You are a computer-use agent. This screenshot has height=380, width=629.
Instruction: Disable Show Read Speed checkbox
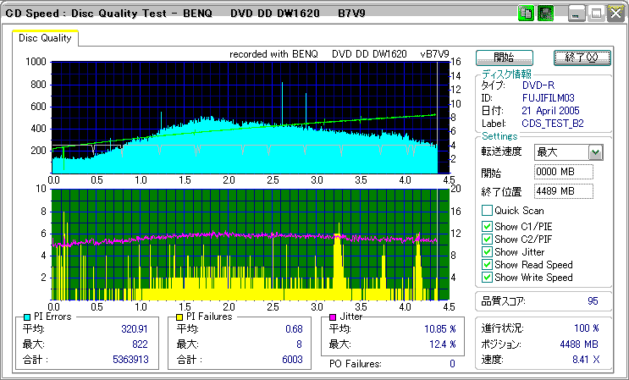(487, 265)
